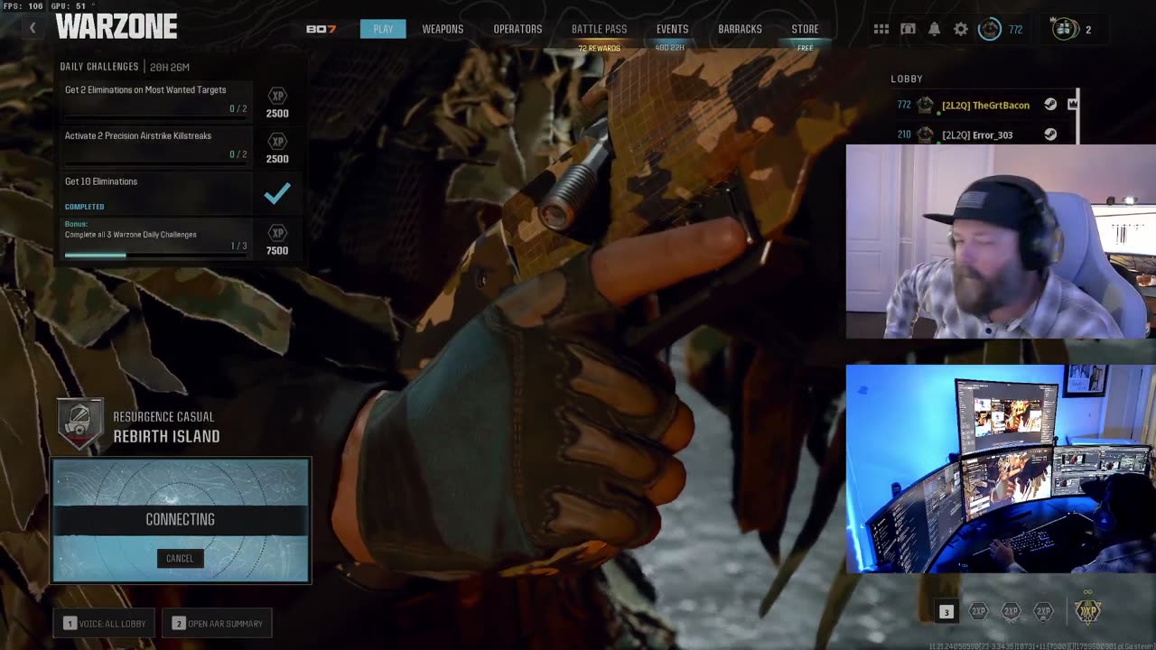Cancel the matchmaking connection
The width and height of the screenshot is (1156, 650).
(180, 558)
